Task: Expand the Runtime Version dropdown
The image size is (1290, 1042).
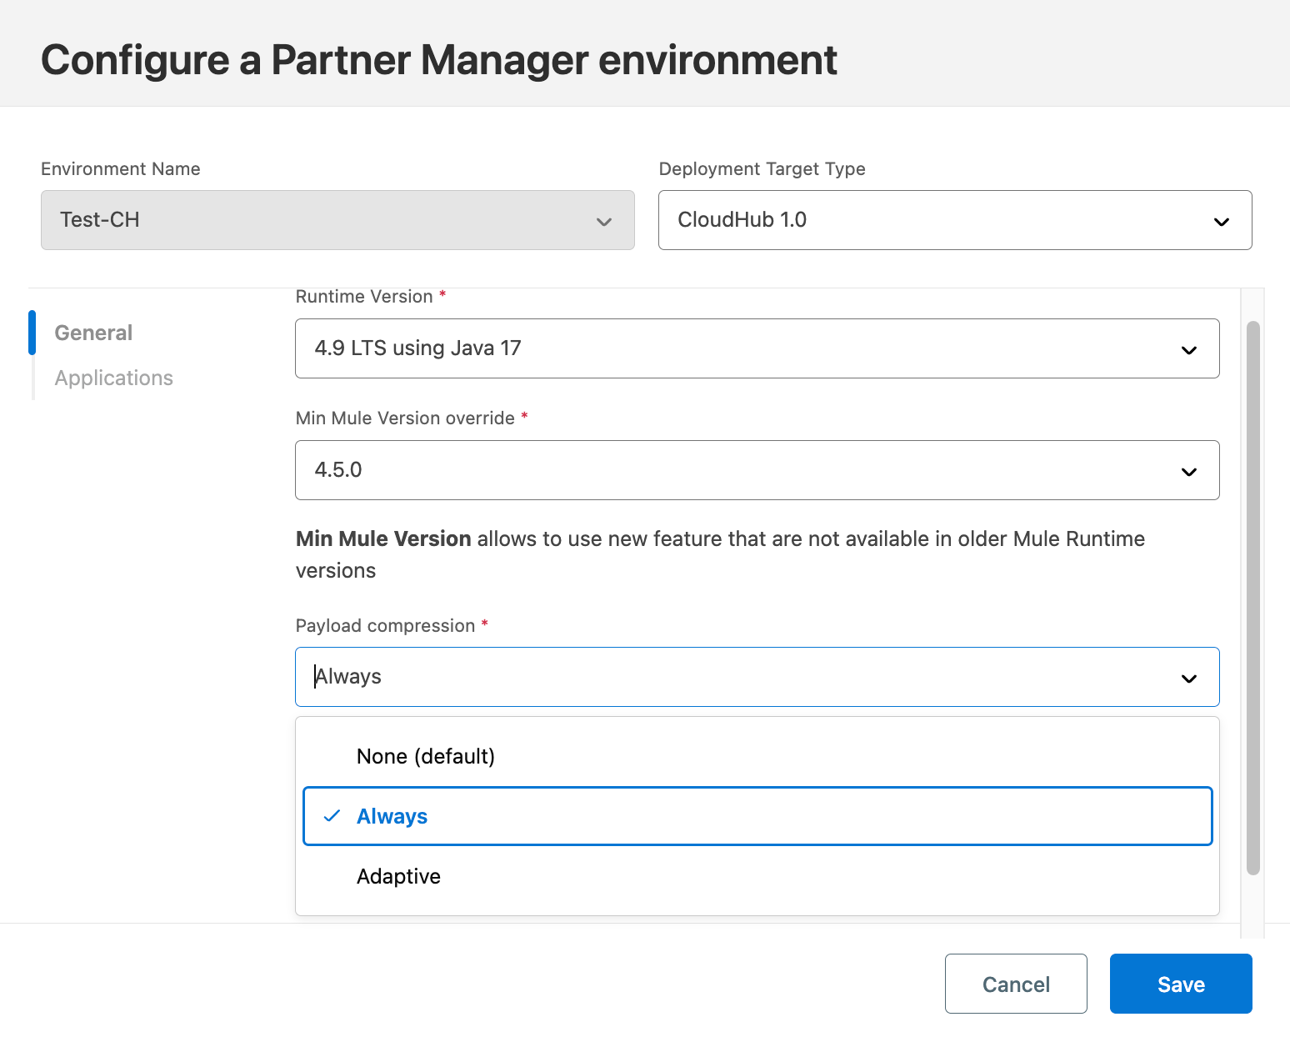Action: click(x=757, y=348)
